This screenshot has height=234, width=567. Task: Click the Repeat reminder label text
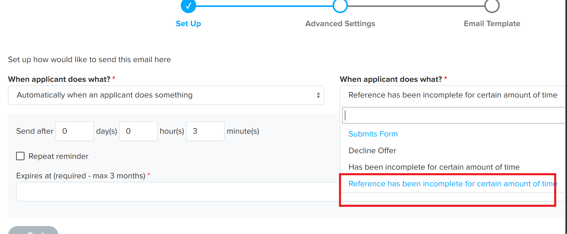(x=58, y=156)
